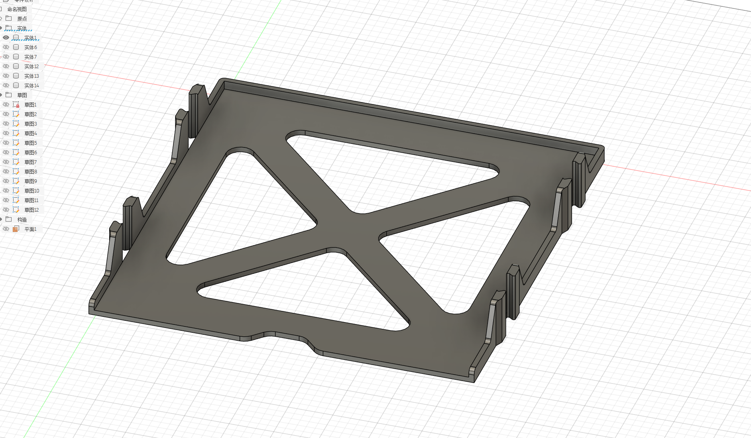
Task: Show 实体12 using its eye icon
Action: 6,66
